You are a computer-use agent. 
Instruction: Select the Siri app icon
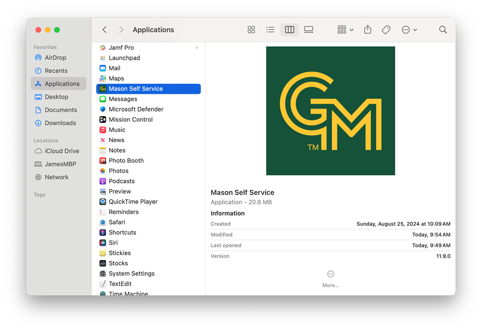[x=103, y=243]
